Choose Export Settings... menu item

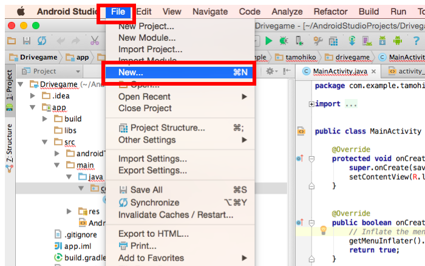click(x=180, y=170)
